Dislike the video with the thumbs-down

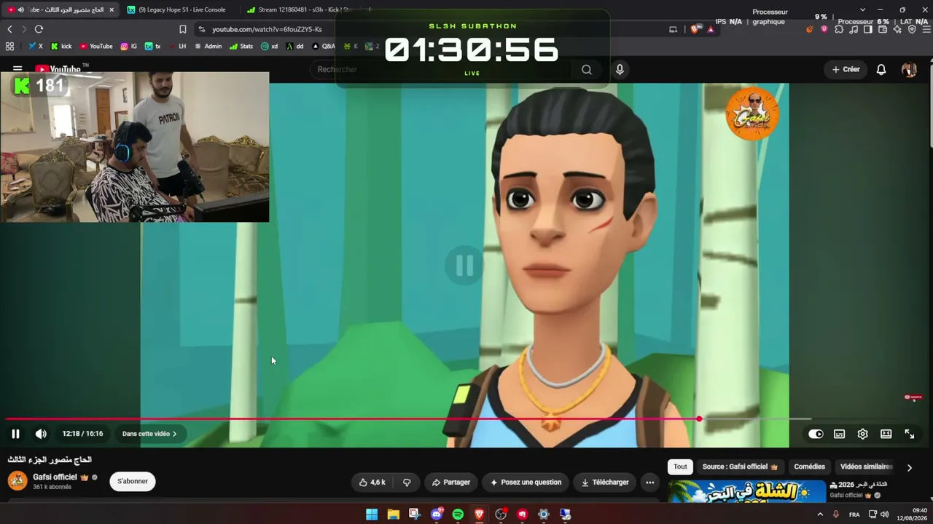point(407,482)
